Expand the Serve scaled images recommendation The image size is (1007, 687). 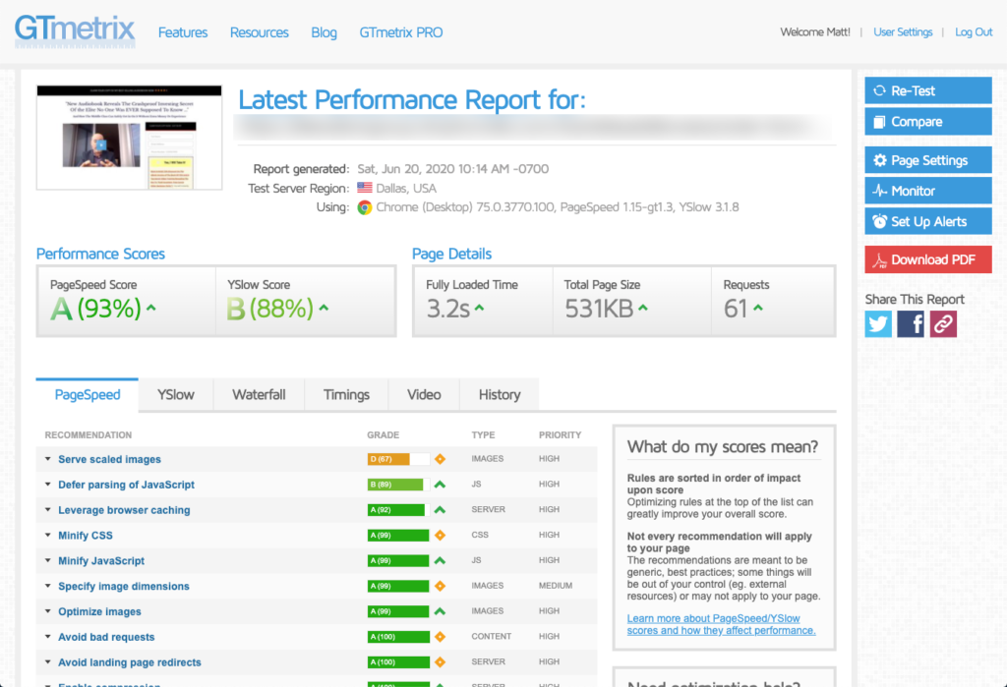pos(47,459)
